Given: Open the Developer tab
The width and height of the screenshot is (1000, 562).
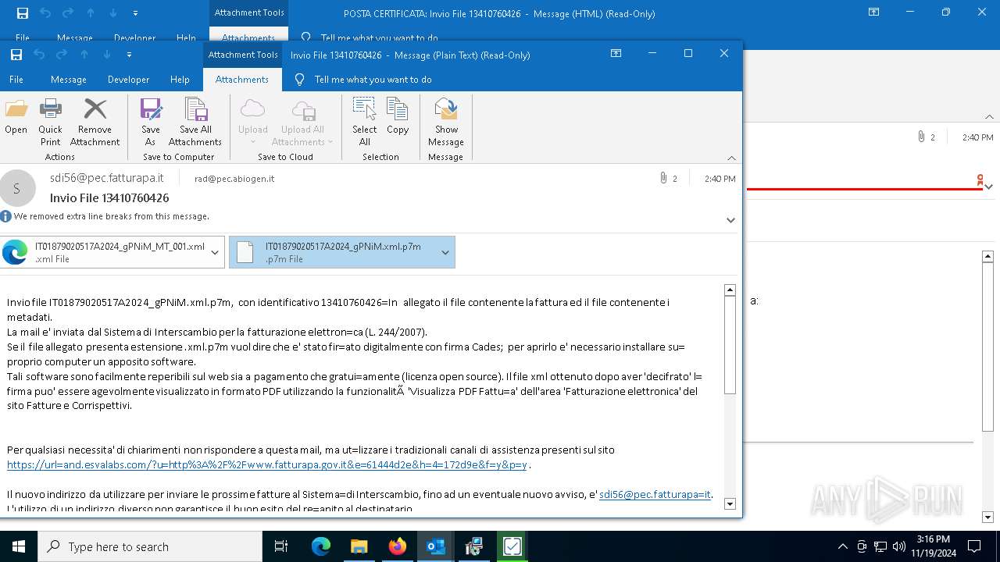Looking at the screenshot, I should [128, 80].
